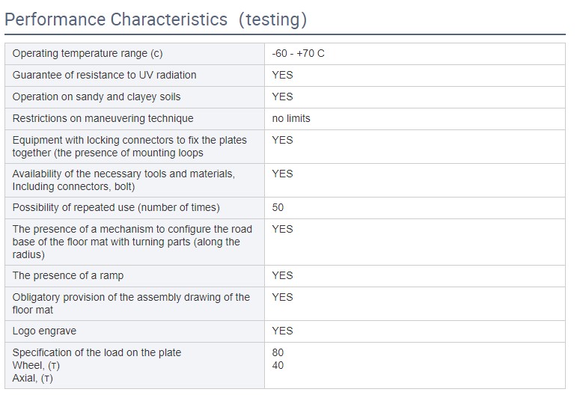Click Equipment with locking connectors row label
The width and height of the screenshot is (577, 401).
(x=129, y=146)
